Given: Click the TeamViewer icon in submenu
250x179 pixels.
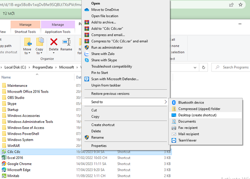Looking at the screenshot, I should (x=174, y=140).
